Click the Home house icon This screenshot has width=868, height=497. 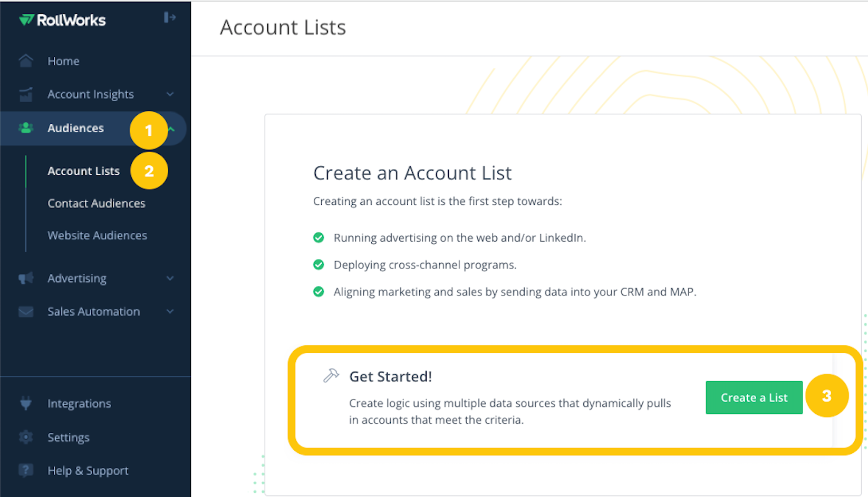25,61
